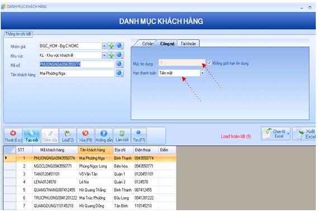
Task: Open search with the Tìm (F7) button
Action: (139, 136)
